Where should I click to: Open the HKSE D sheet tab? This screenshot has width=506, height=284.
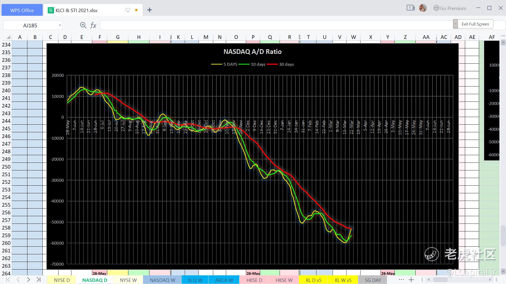(x=254, y=280)
